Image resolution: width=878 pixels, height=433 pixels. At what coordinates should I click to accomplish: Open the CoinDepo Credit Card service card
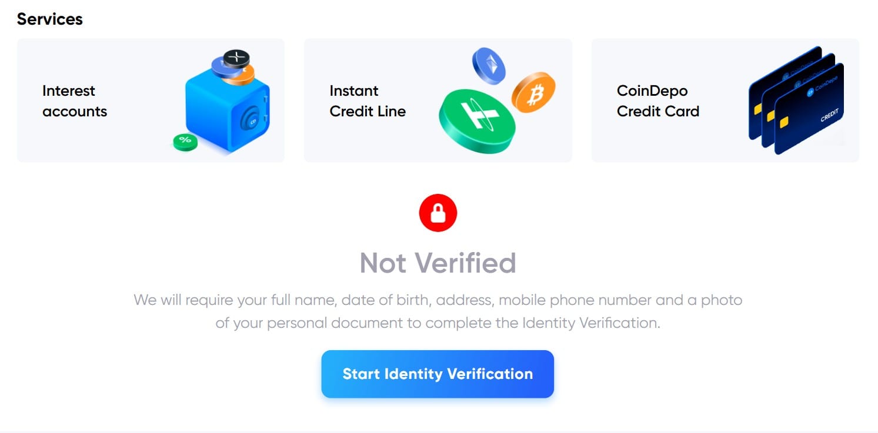(x=725, y=100)
